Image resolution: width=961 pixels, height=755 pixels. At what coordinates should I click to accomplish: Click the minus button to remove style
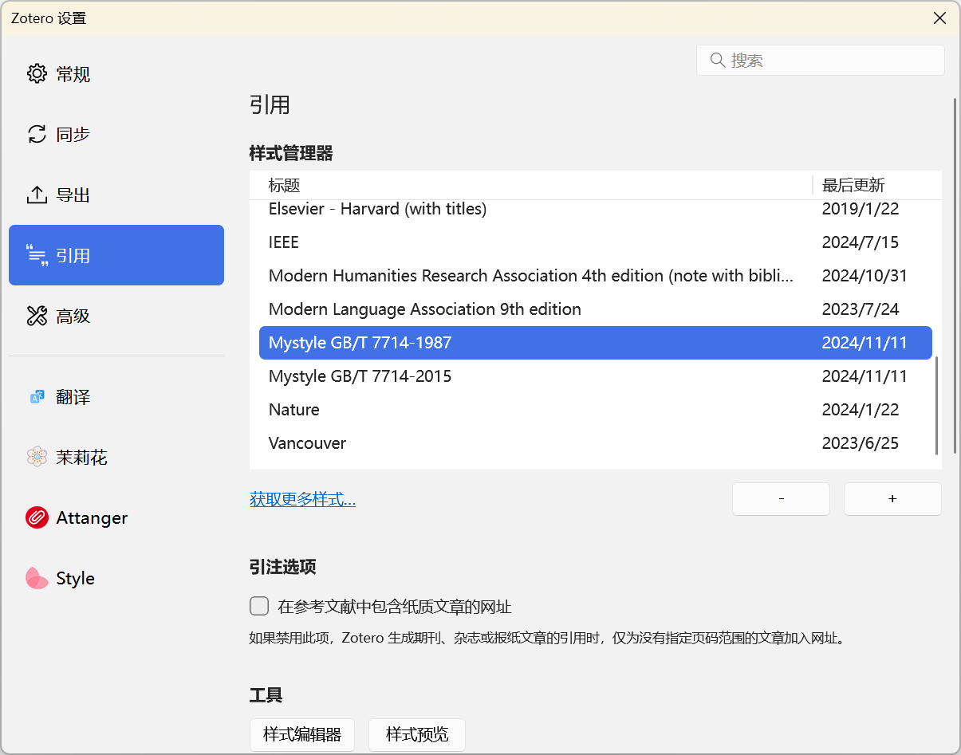781,499
